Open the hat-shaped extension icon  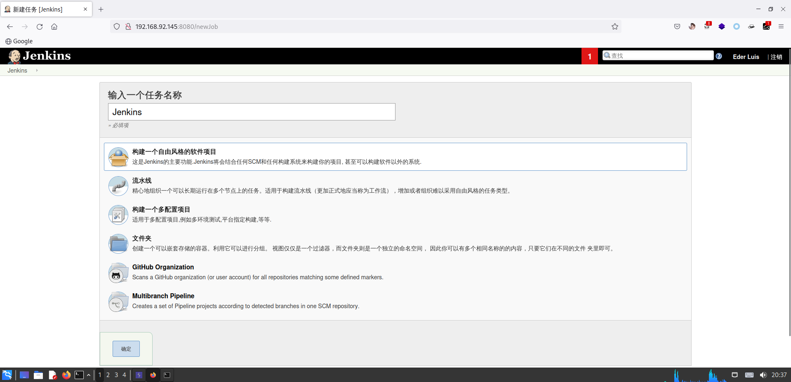coord(751,26)
